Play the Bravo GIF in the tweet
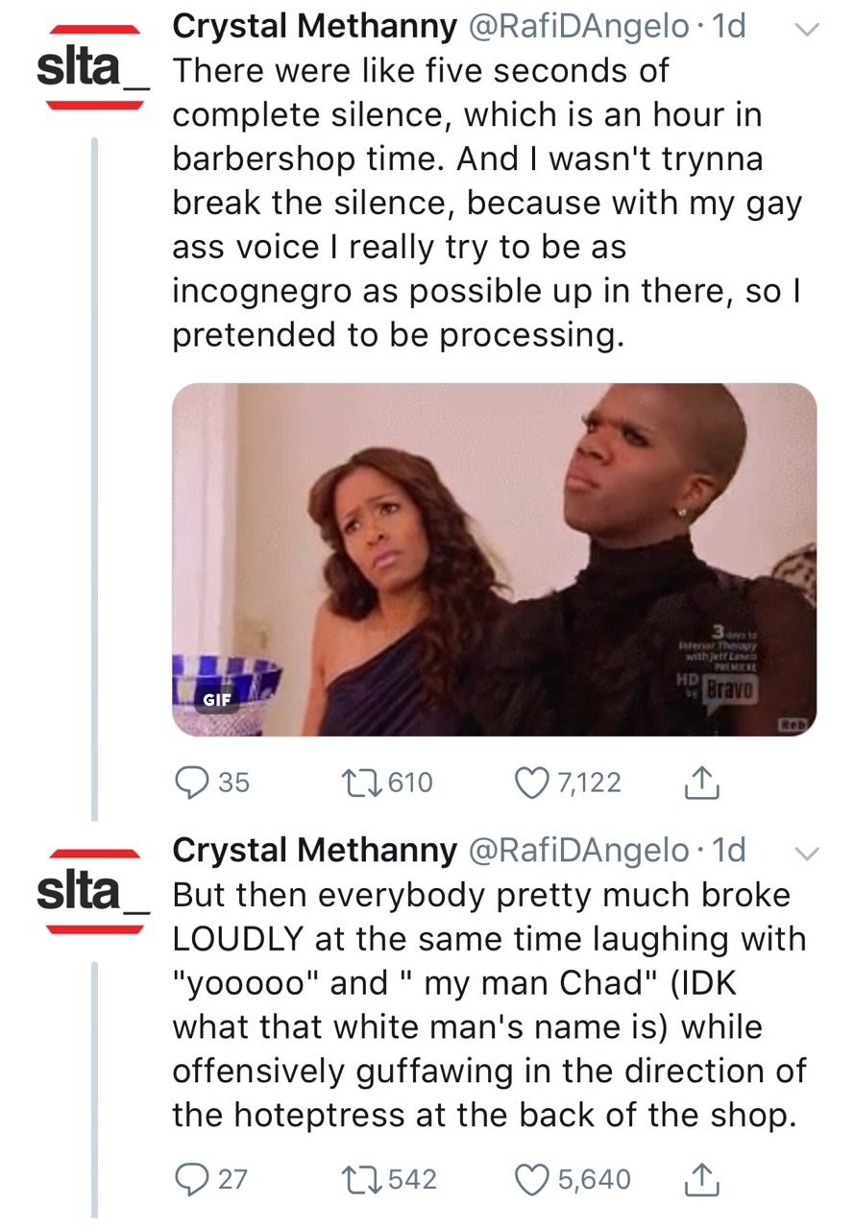The width and height of the screenshot is (854, 1229). [494, 560]
